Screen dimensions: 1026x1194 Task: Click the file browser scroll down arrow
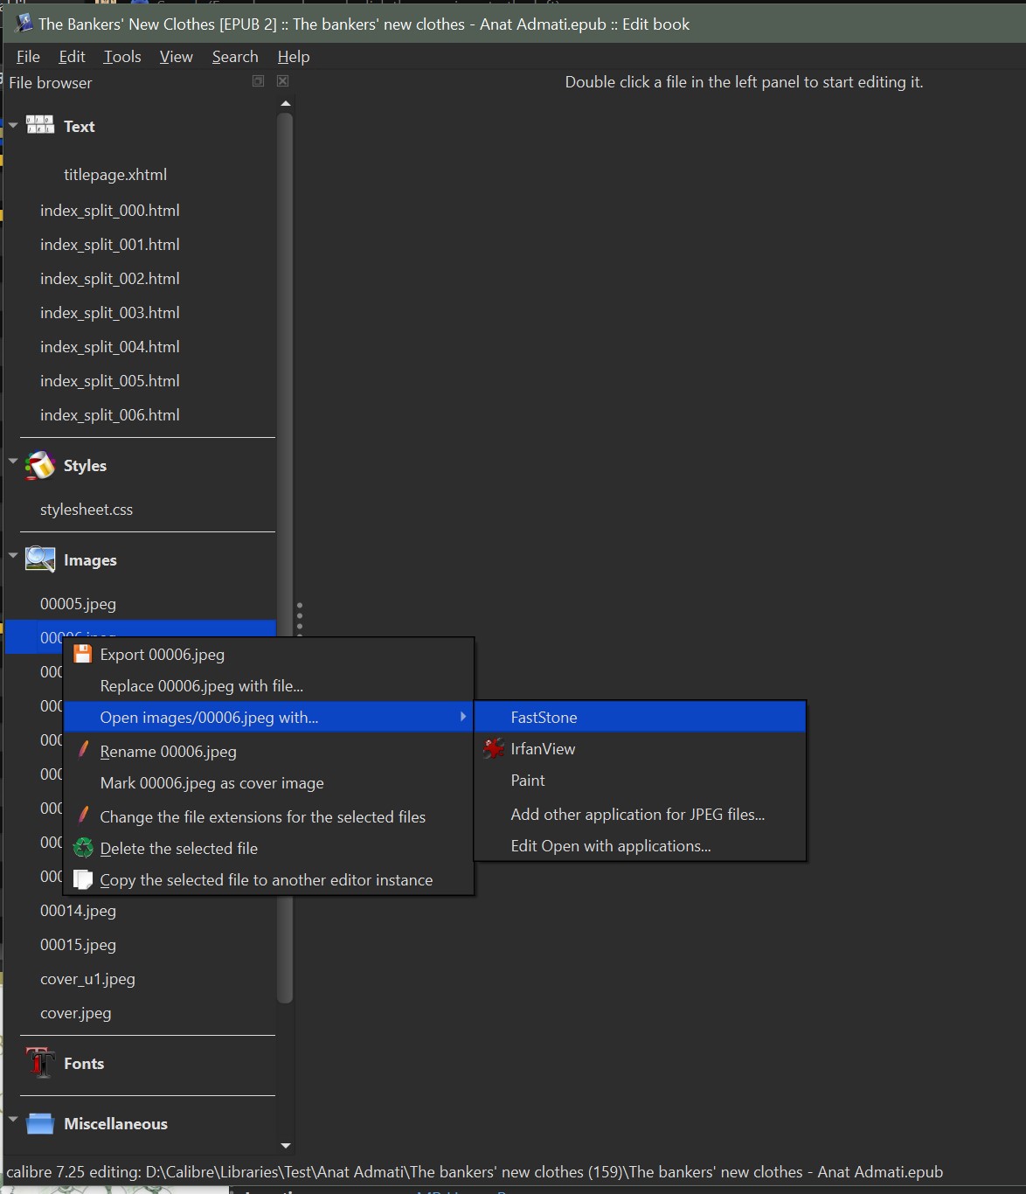285,1145
